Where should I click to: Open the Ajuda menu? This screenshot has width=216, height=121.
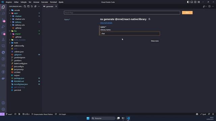61,2
